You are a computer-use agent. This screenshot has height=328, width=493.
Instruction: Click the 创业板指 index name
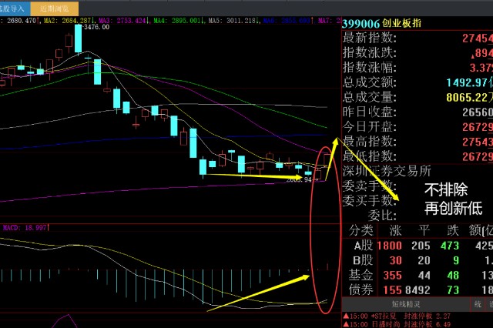[x=401, y=23]
